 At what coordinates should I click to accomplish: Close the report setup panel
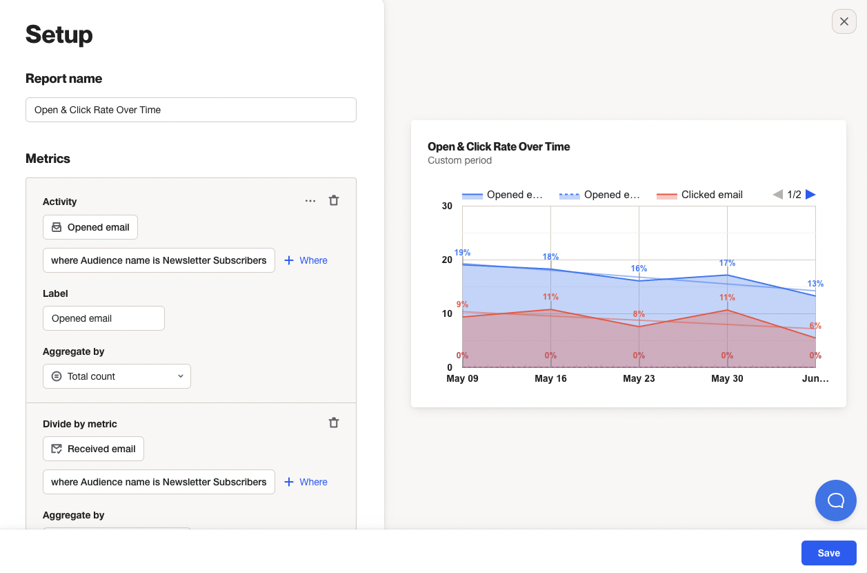[844, 21]
